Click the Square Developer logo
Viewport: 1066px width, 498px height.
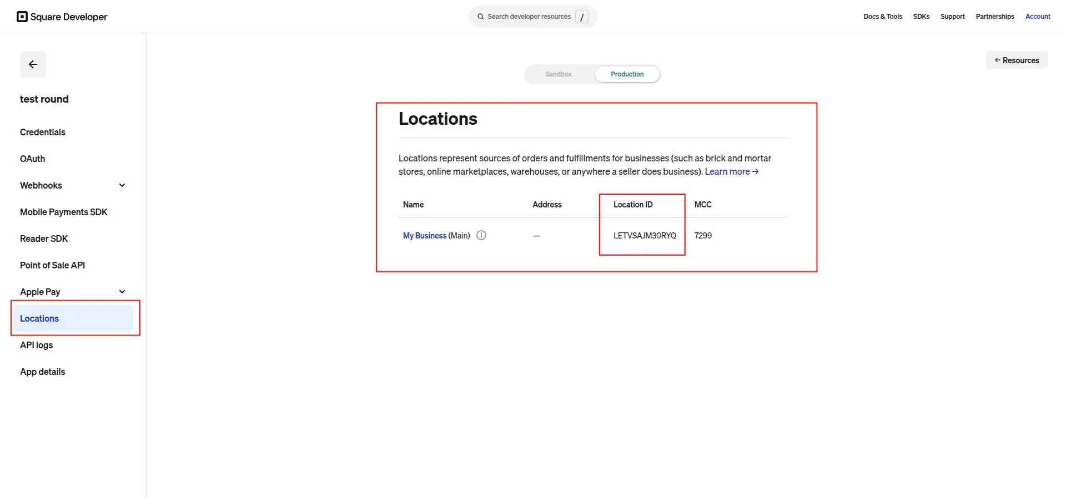(x=62, y=17)
